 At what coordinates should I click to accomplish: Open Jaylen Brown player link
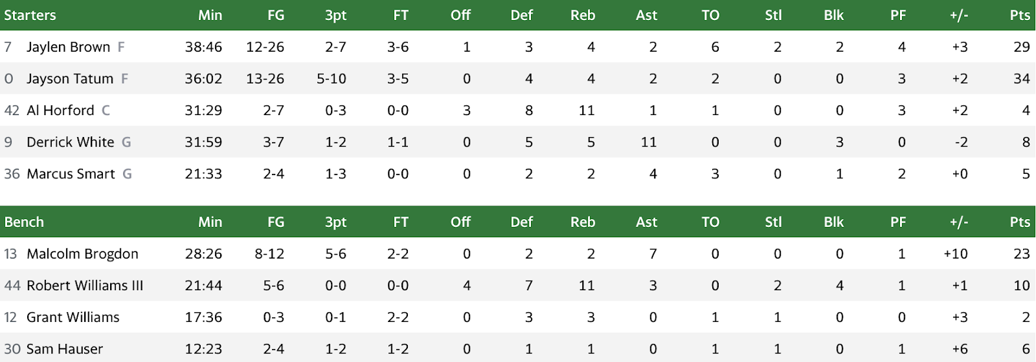click(68, 47)
